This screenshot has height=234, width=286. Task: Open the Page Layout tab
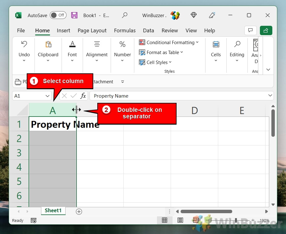(92, 30)
